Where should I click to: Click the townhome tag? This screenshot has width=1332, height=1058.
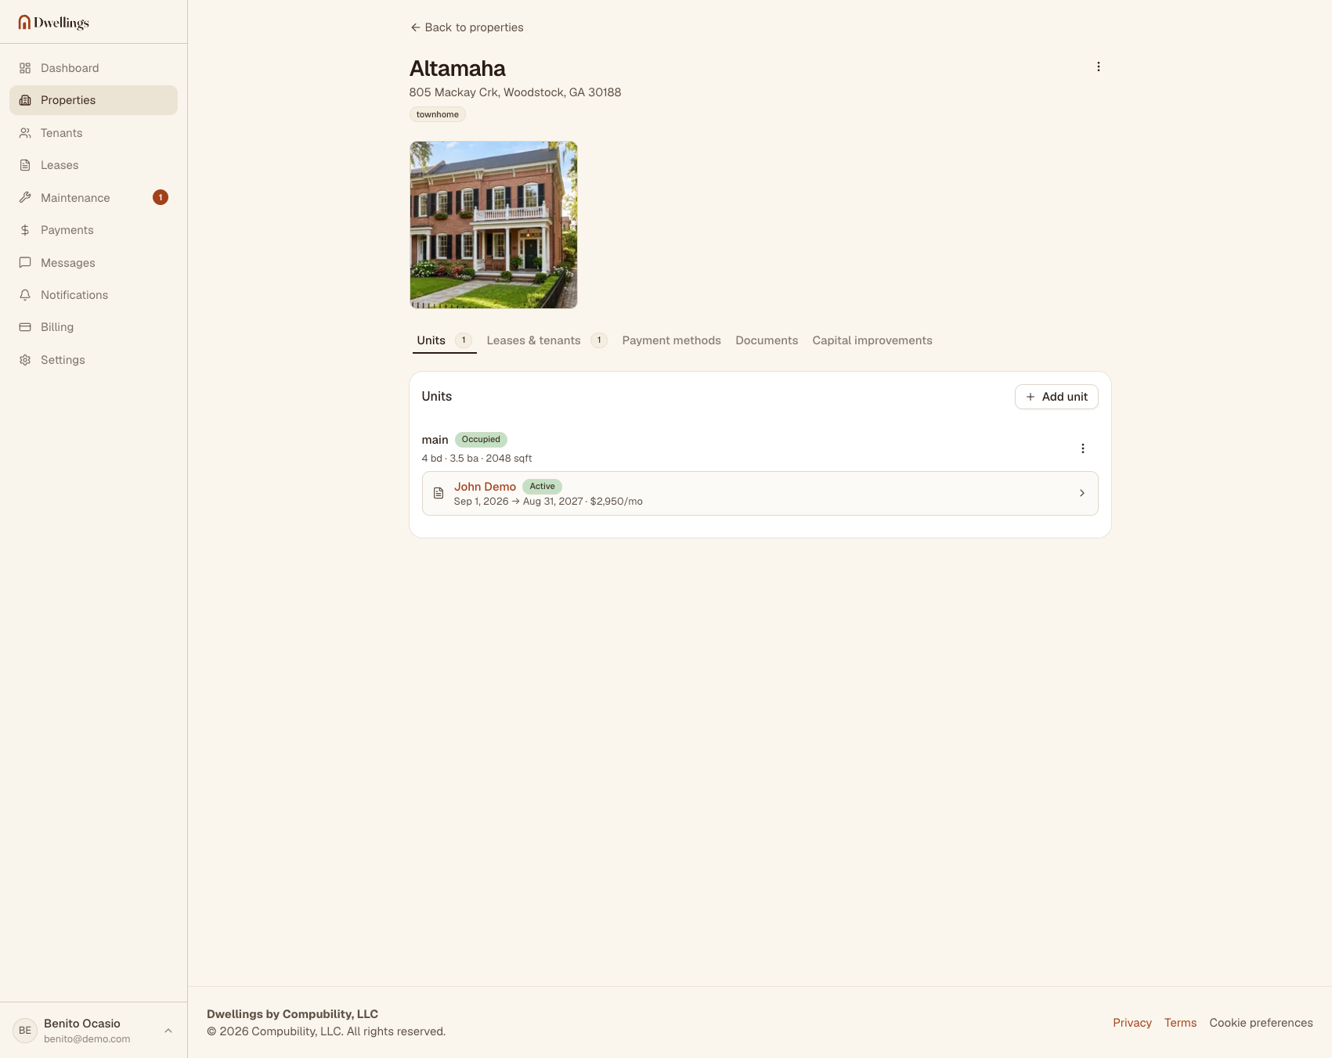[438, 114]
